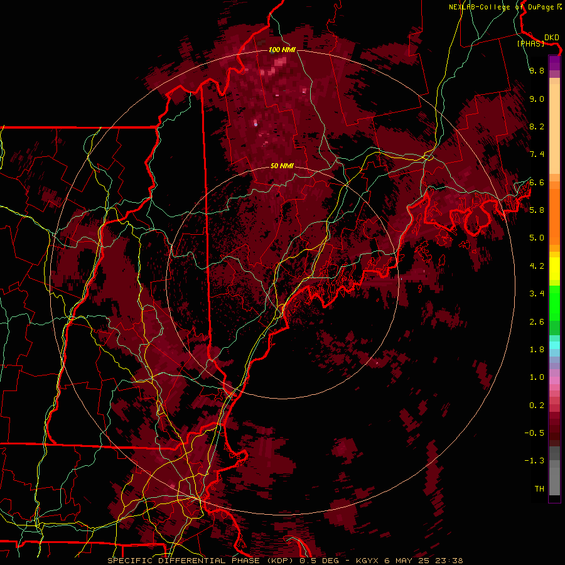Image resolution: width=565 pixels, height=565 pixels.
Task: Click the -1.3 value on color scale
Action: click(534, 461)
